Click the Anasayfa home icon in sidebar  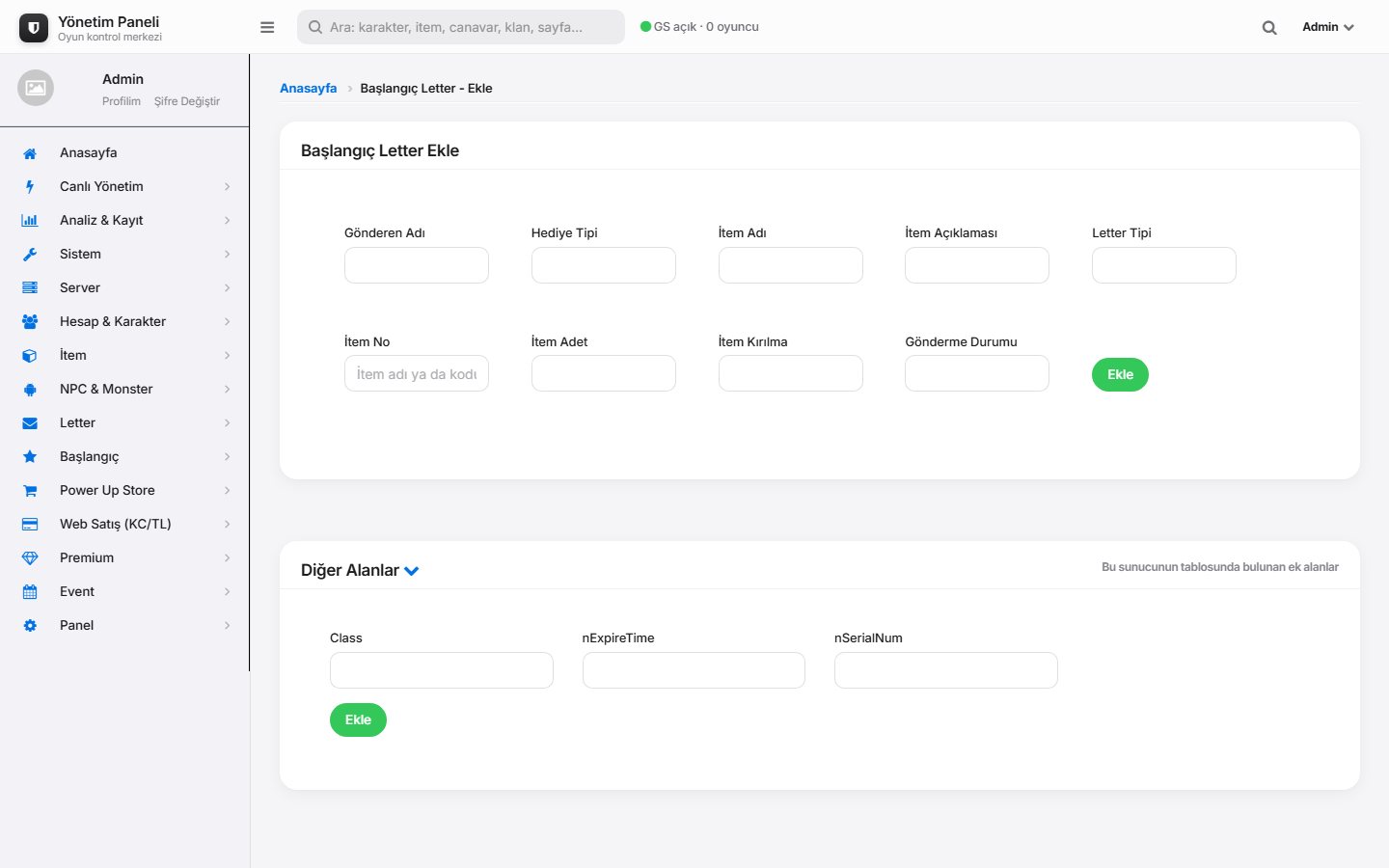pos(30,153)
